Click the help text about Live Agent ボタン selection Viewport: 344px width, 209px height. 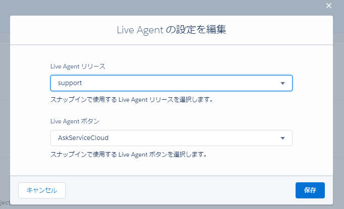click(129, 154)
